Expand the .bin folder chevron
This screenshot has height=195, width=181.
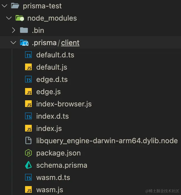[x=14, y=30]
